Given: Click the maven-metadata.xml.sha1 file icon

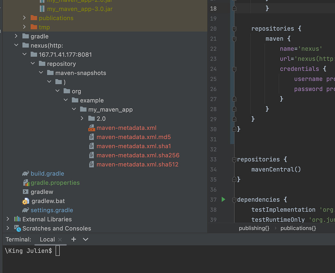Looking at the screenshot, I should pyautogui.click(x=92, y=146).
